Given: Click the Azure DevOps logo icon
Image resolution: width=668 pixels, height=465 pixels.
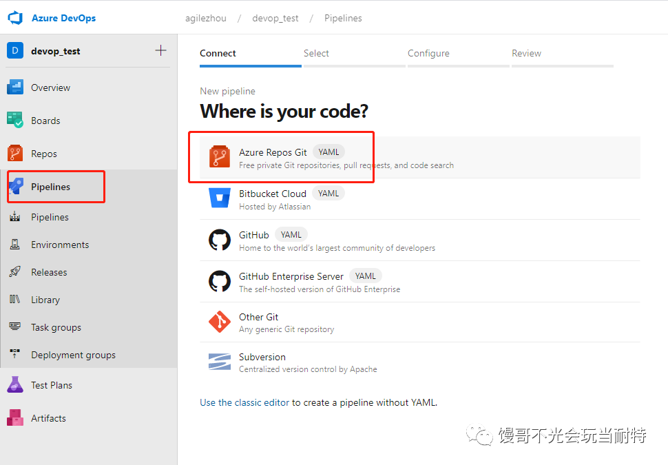Looking at the screenshot, I should [15, 18].
